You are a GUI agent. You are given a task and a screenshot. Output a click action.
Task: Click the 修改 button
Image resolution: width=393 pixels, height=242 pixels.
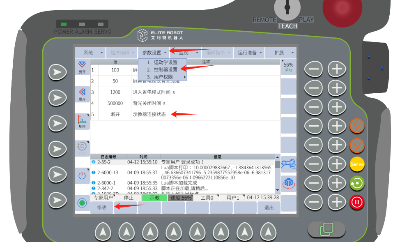point(102,207)
